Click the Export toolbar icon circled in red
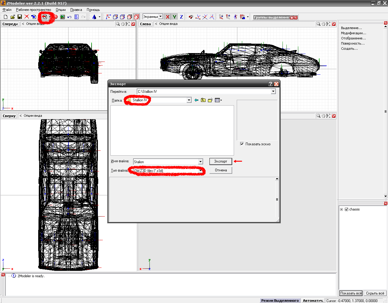The image size is (388, 303). [45, 17]
